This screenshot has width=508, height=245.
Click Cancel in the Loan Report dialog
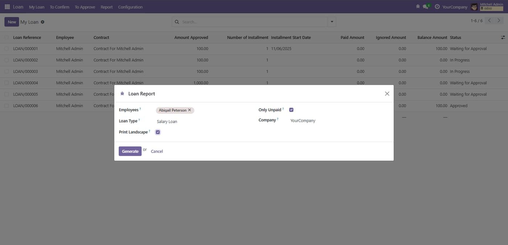point(157,151)
